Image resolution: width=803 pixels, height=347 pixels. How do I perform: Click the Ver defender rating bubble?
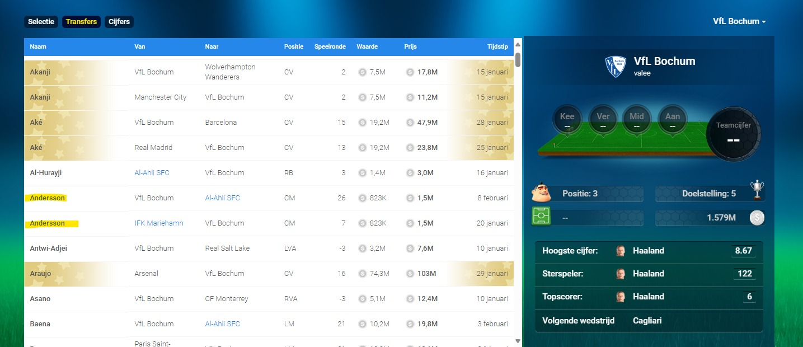(603, 119)
